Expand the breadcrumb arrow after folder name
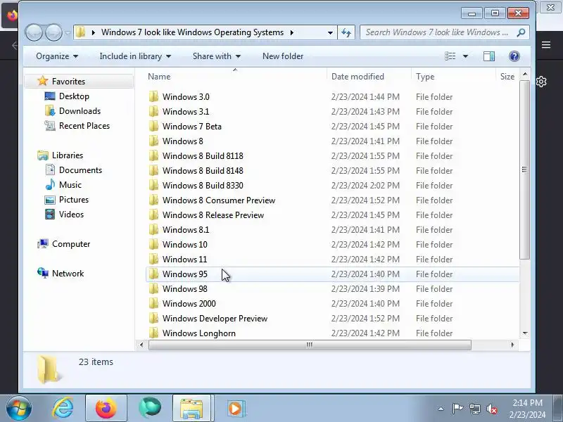Screen dimensions: 563x422 click(x=292, y=32)
